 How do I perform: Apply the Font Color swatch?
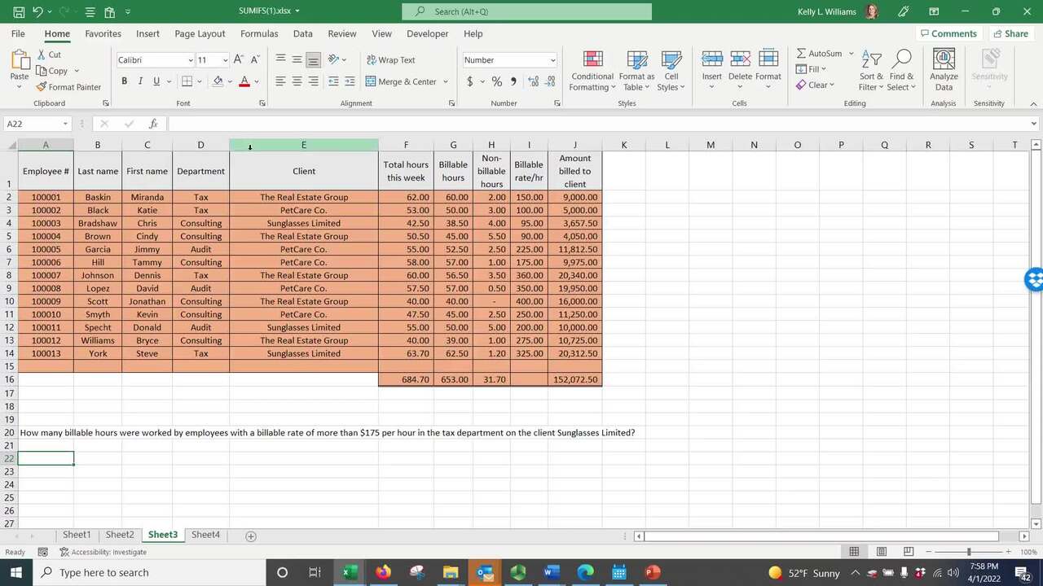tap(244, 81)
